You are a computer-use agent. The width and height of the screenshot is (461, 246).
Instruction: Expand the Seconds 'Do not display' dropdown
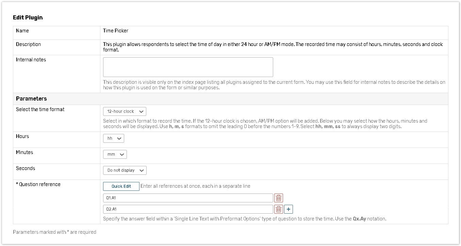125,170
